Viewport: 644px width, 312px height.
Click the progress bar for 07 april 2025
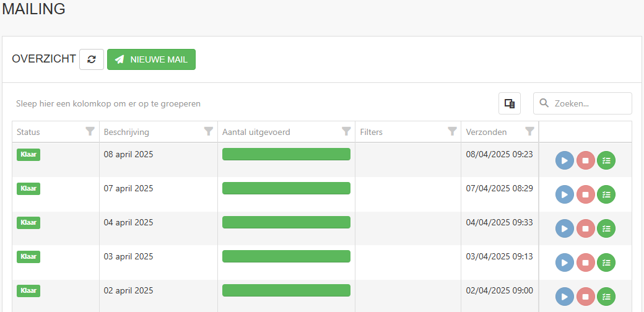pos(286,188)
